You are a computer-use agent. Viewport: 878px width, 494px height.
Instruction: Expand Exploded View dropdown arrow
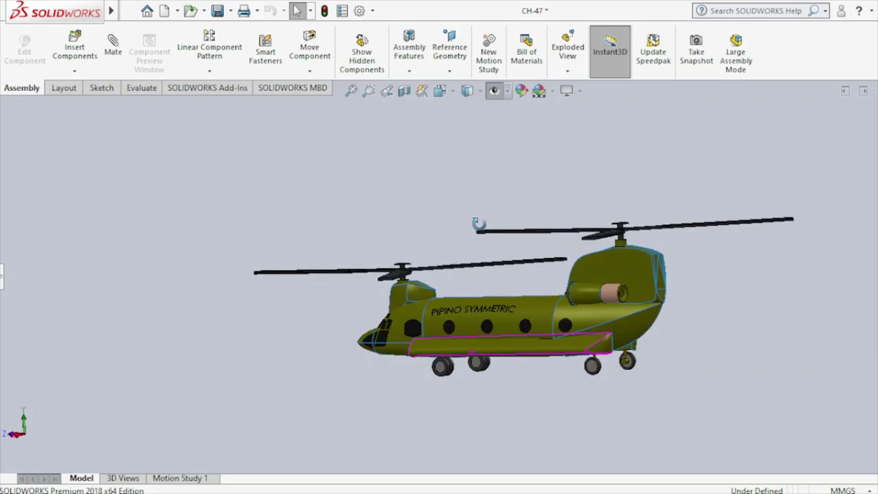coord(567,71)
